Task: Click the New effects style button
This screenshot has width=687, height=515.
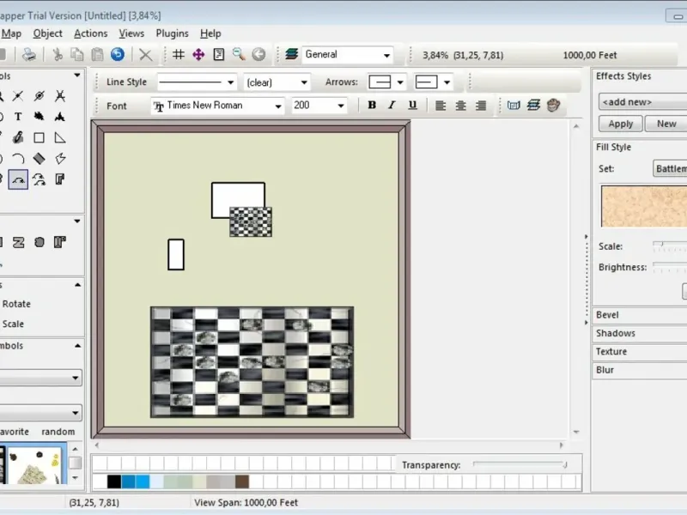Action: point(666,124)
